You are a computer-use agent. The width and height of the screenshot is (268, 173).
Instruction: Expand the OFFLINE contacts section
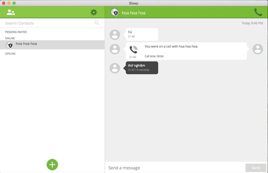tap(10, 54)
